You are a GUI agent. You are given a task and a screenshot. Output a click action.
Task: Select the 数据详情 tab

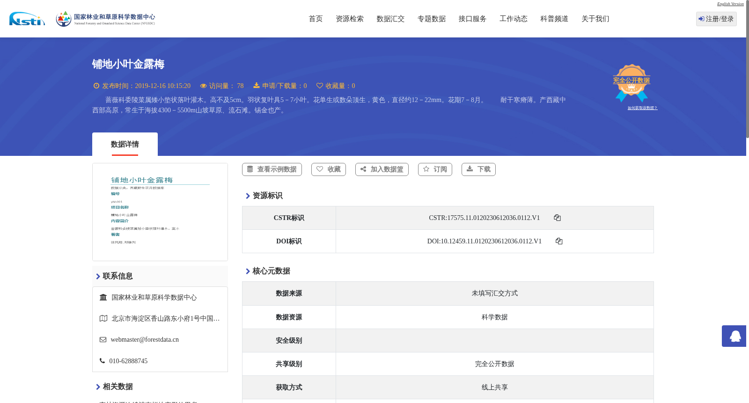[x=125, y=144]
